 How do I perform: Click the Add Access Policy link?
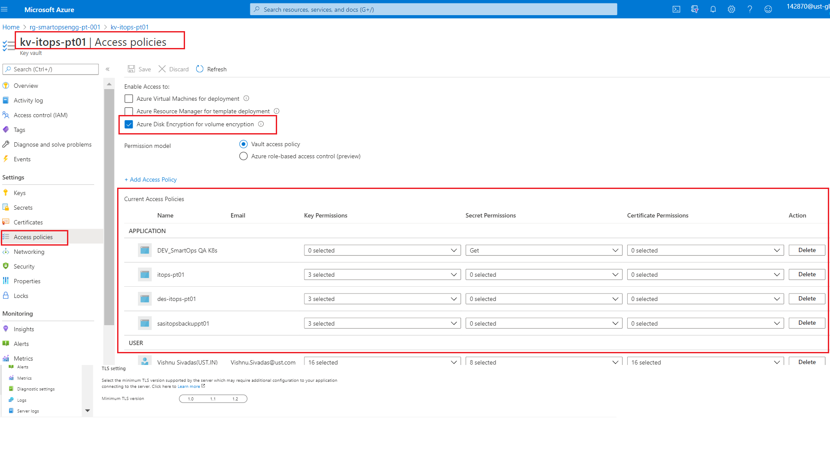pyautogui.click(x=150, y=179)
